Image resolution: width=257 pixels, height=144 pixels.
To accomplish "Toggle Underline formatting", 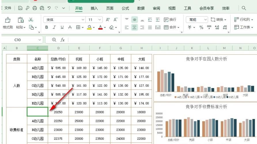I will pos(62,27).
